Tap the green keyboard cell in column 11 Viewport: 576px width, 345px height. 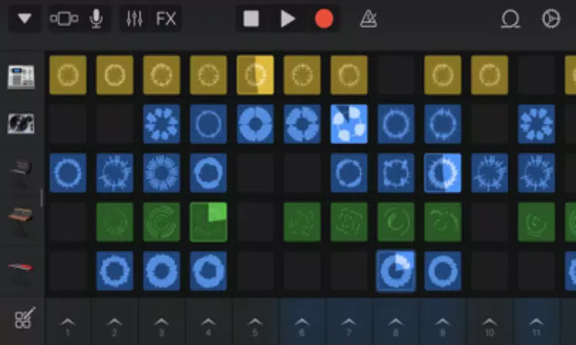point(536,222)
